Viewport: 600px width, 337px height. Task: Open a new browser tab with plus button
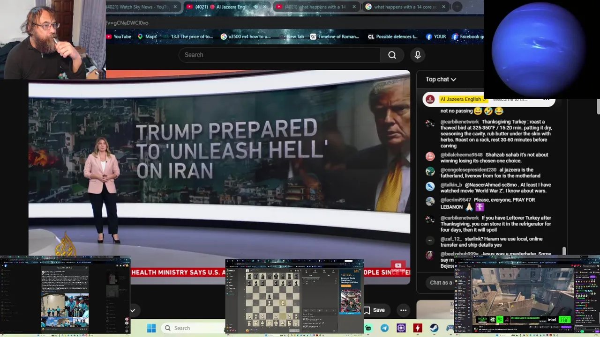(x=457, y=7)
